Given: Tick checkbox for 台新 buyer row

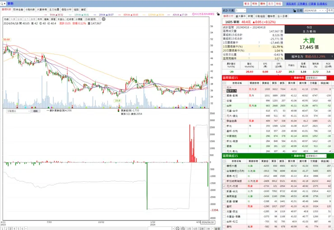Looking at the screenshot, I should pyautogui.click(x=224, y=106).
